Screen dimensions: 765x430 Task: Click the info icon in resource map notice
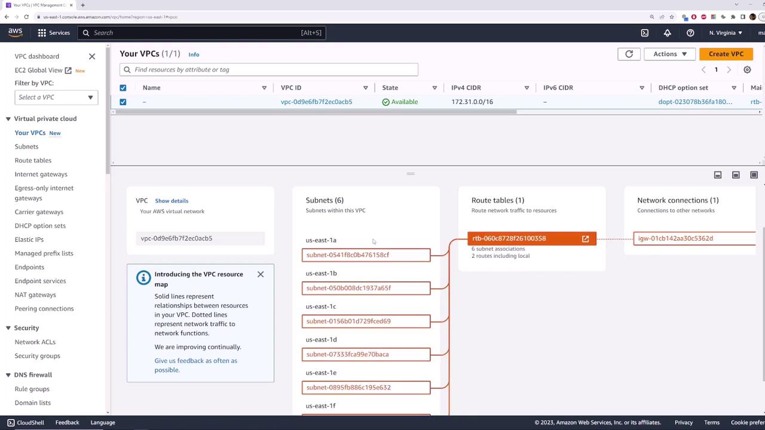(x=143, y=278)
